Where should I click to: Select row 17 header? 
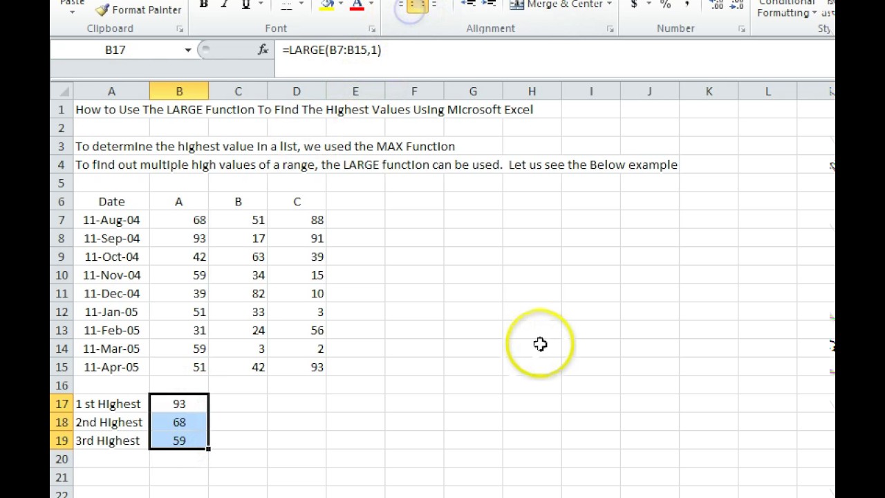click(62, 404)
